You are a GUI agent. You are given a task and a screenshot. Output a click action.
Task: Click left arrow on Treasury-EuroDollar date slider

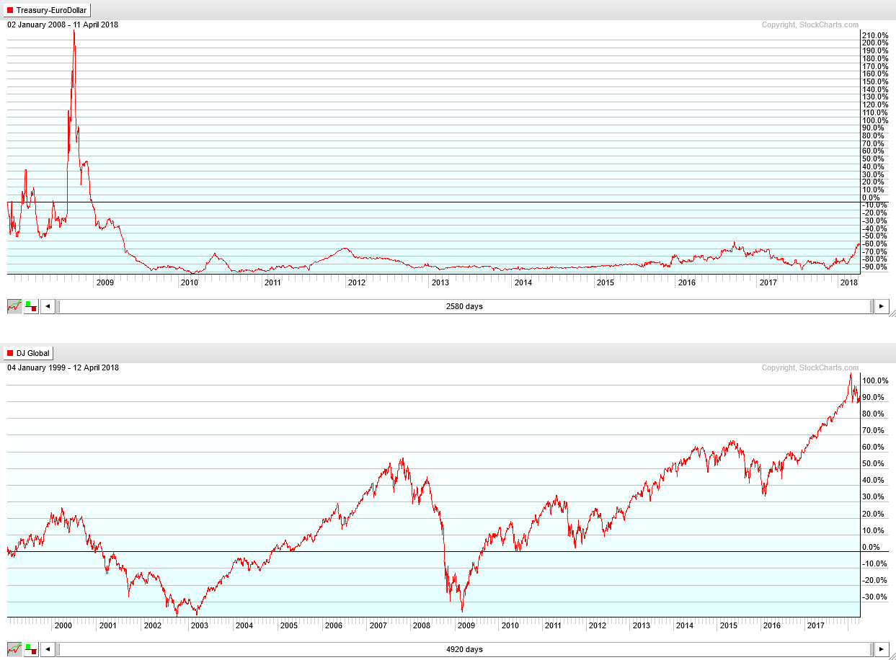point(48,306)
